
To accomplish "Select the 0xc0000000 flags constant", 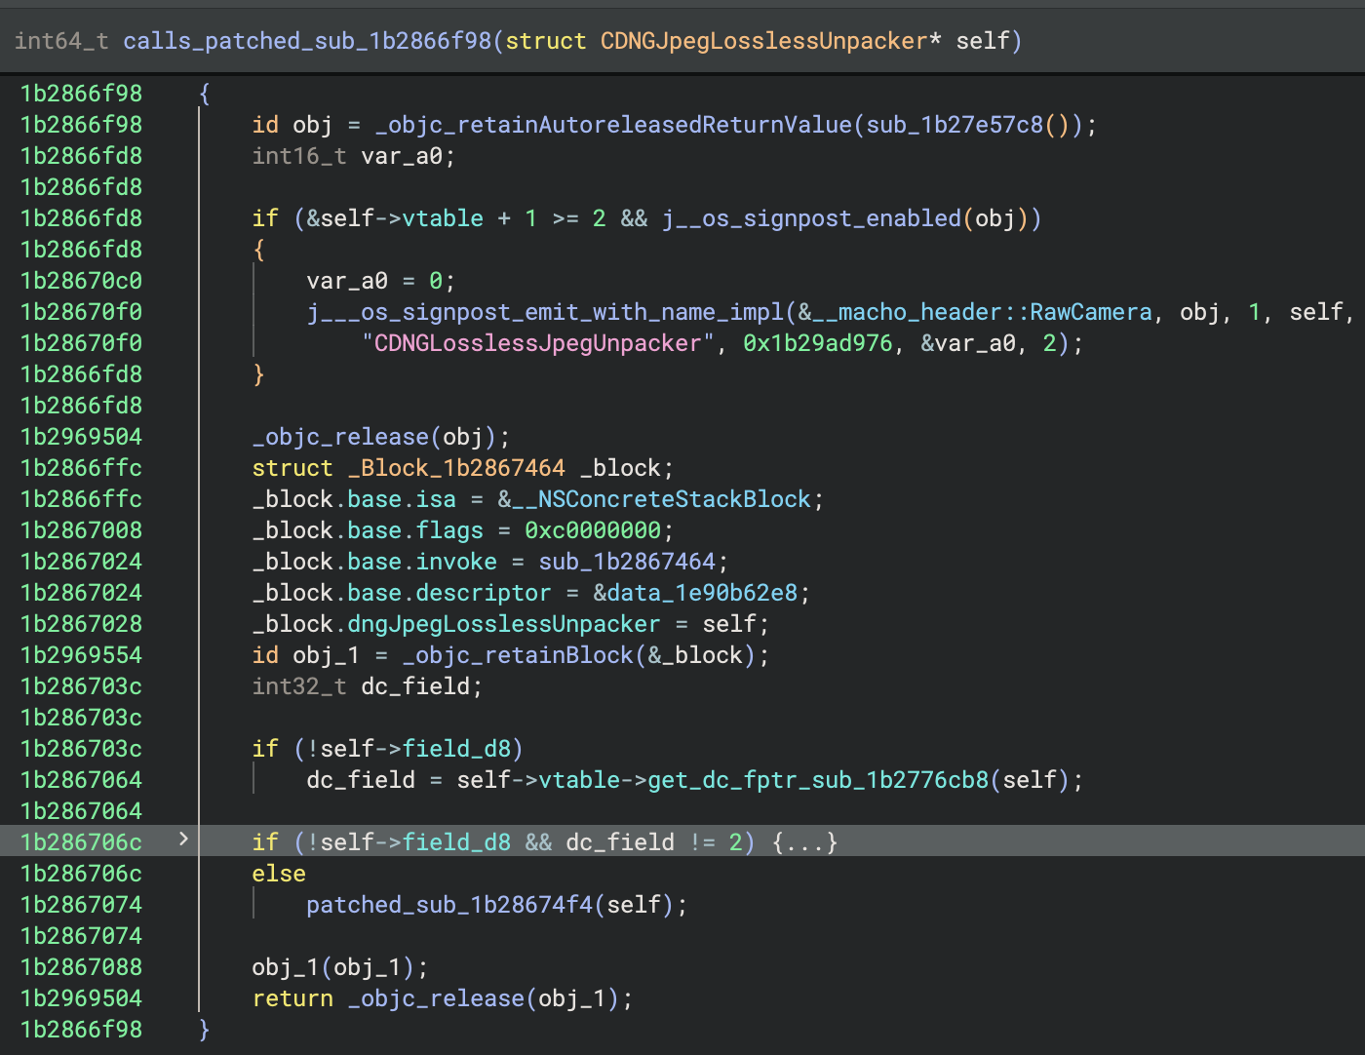I will point(593,530).
